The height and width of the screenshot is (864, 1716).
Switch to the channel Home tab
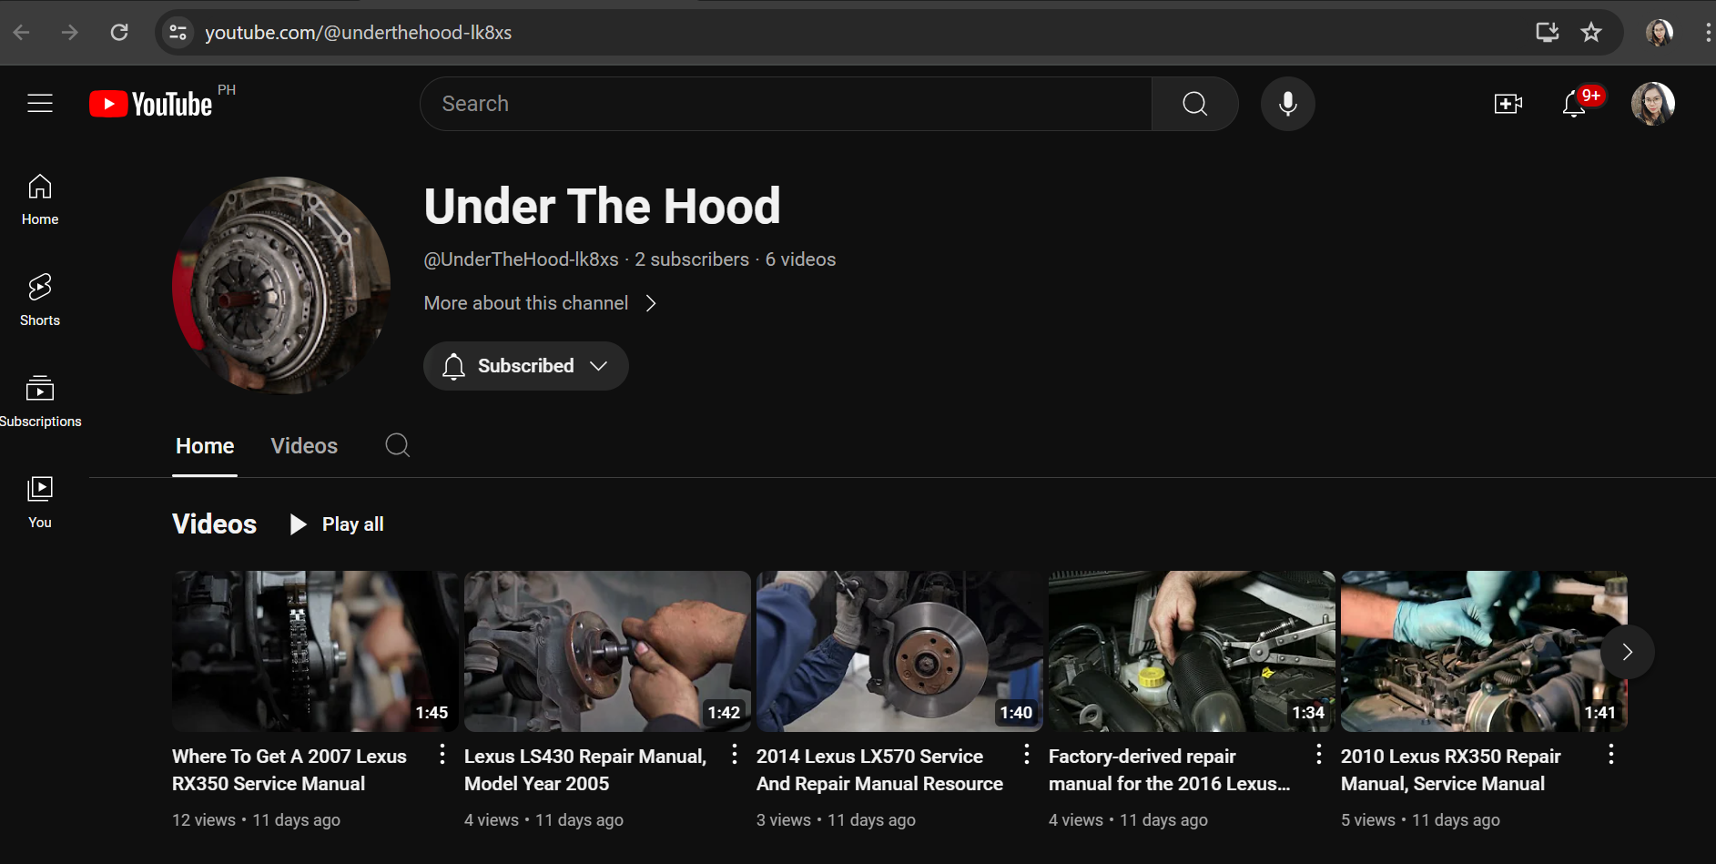[x=205, y=446]
